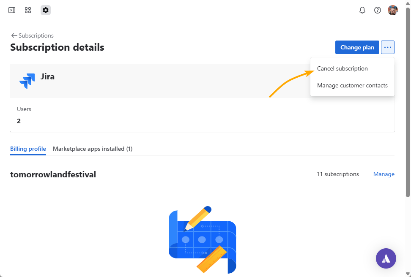Click the scrollbar down arrow
This screenshot has width=411, height=277.
click(x=408, y=274)
